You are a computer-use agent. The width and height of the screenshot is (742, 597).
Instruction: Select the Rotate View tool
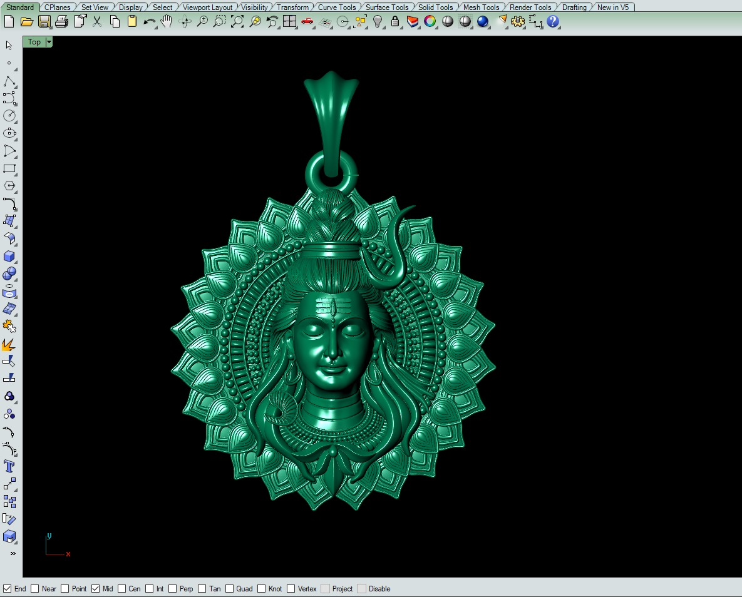(185, 22)
